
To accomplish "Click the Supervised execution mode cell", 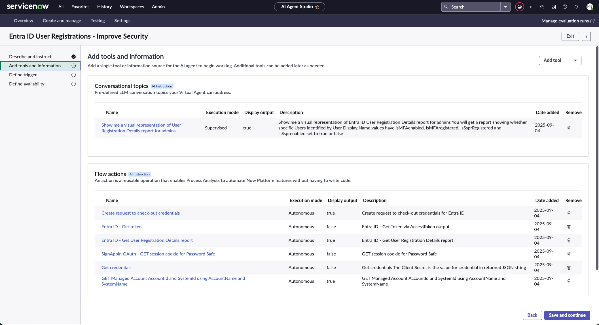I will click(x=216, y=128).
